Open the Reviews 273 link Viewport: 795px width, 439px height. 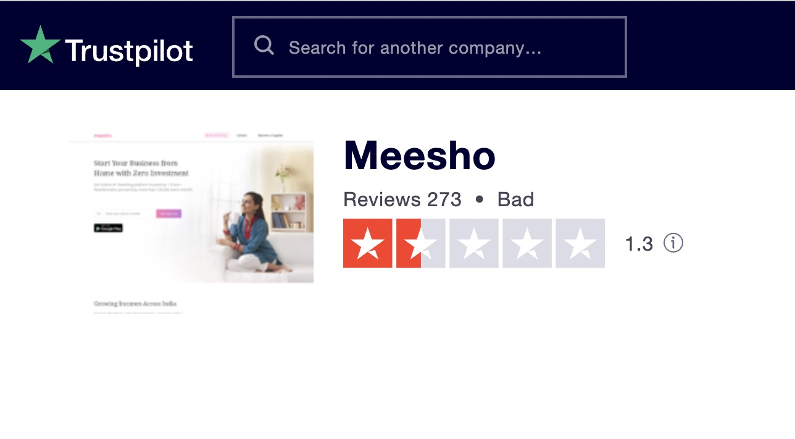coord(402,199)
